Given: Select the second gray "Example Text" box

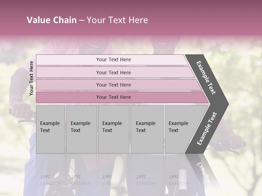Looking at the screenshot, I should pyautogui.click(x=81, y=129).
